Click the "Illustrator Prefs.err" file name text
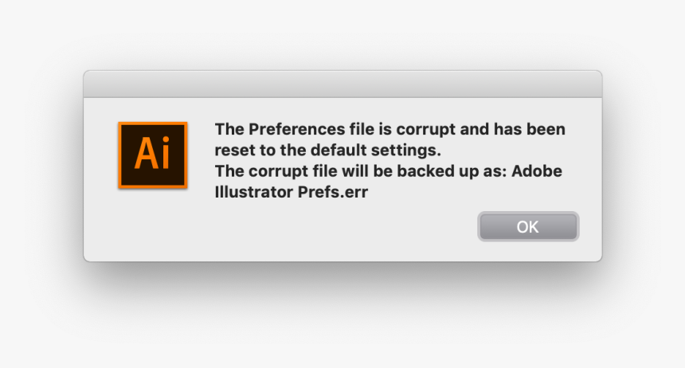This screenshot has height=368, width=685. tap(292, 191)
